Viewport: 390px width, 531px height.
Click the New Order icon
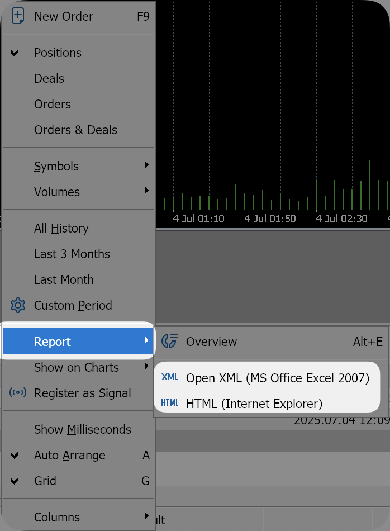17,16
